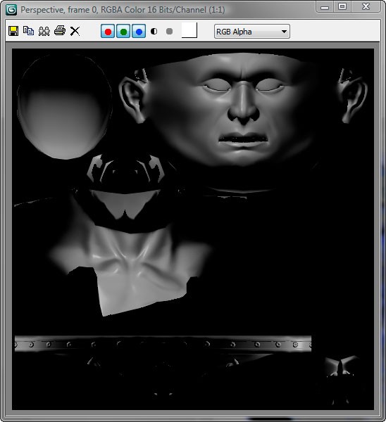Toggle the green channel display

(x=123, y=31)
